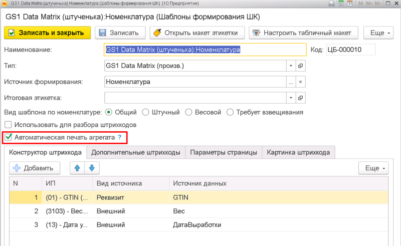Click the help question mark icon
Viewport: 401px width, 246px height.
[x=120, y=137]
